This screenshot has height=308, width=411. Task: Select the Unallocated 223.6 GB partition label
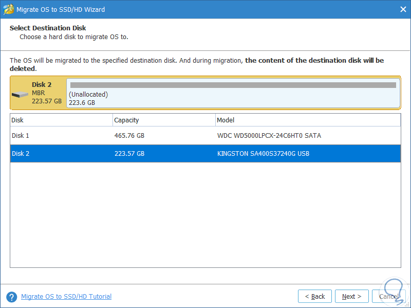point(88,99)
